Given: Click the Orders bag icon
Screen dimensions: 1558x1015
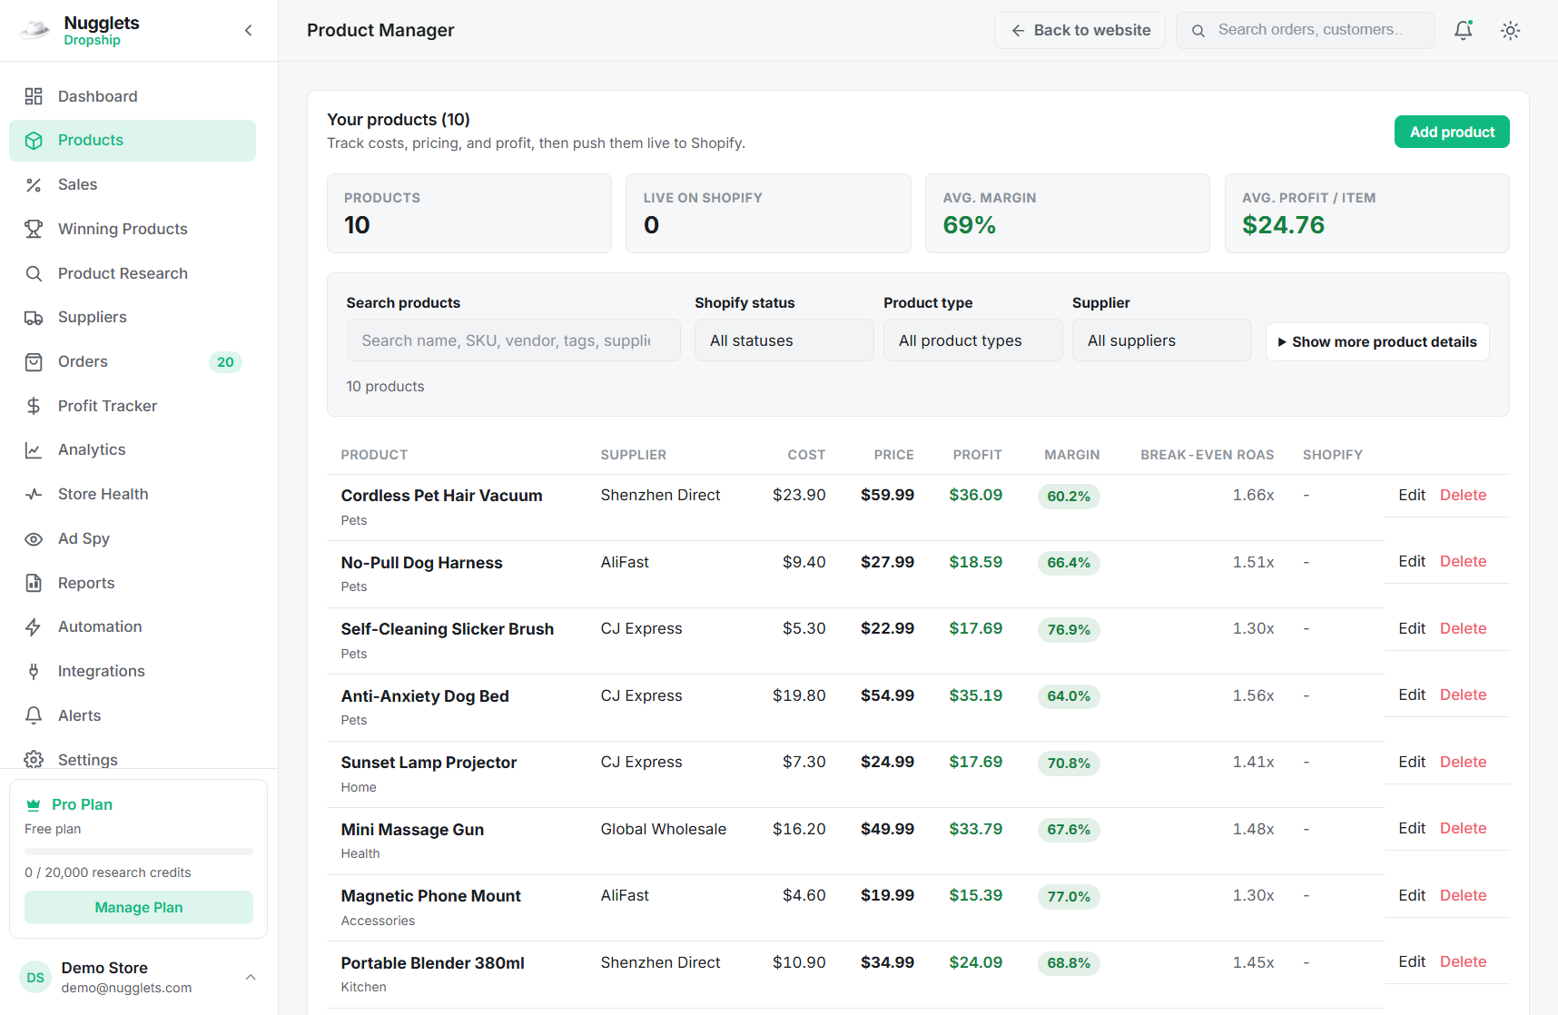Looking at the screenshot, I should (34, 362).
